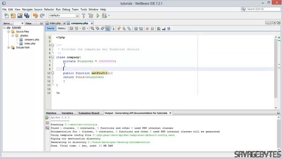Open the Refactor menu
The height and width of the screenshot is (159, 283).
[x=49, y=9]
